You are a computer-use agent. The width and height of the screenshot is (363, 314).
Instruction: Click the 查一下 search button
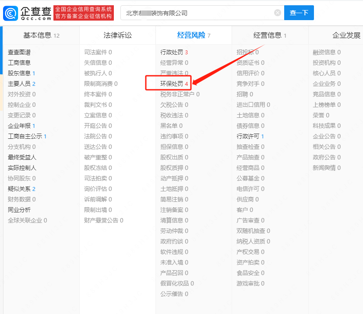click(x=299, y=13)
